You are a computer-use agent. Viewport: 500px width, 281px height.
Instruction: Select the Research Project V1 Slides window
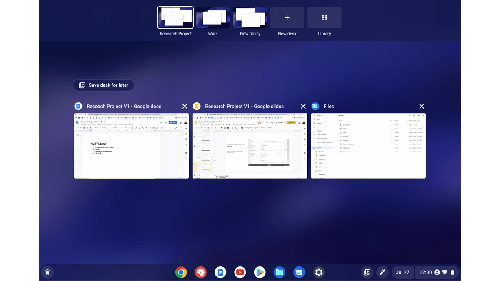click(249, 146)
